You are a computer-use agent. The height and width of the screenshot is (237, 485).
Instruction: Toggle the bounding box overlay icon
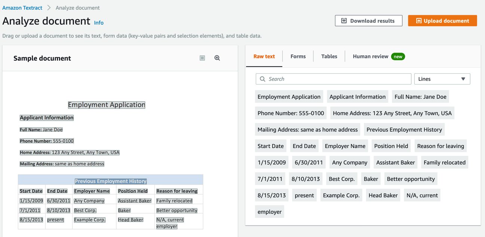point(202,58)
